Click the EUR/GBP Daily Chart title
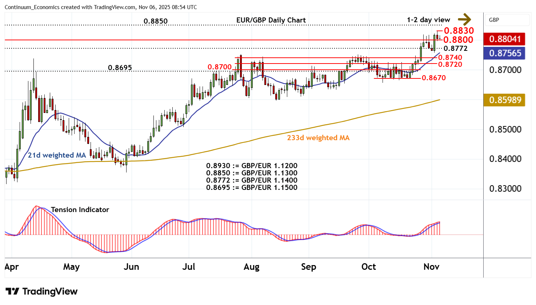Image resolution: width=536 pixels, height=305 pixels. coord(271,20)
